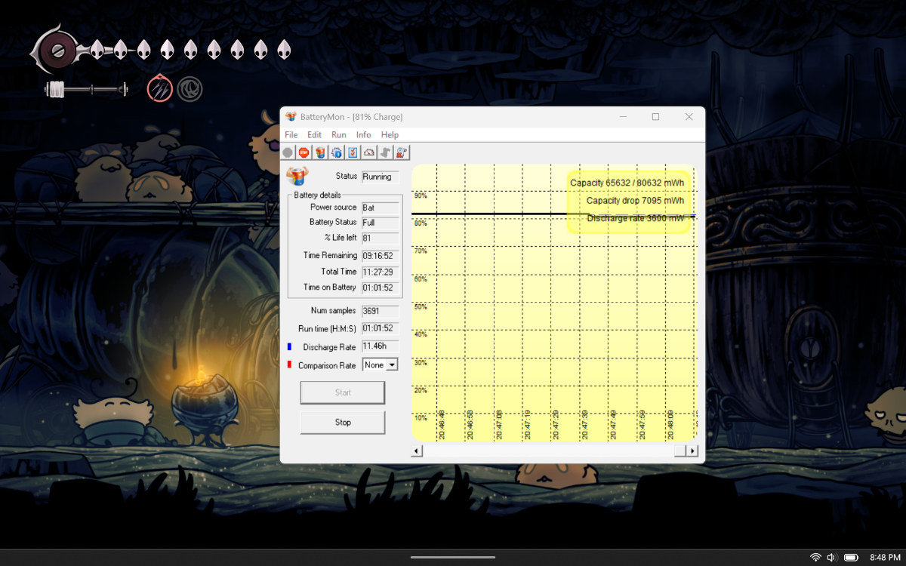
Task: Click the red STOP sign toolbar icon
Action: tap(304, 152)
